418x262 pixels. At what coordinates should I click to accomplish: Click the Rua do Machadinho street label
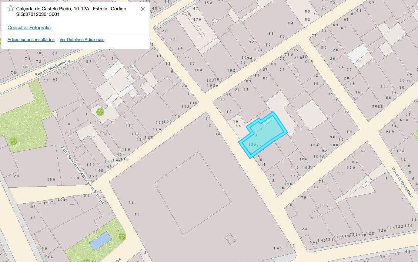click(52, 68)
